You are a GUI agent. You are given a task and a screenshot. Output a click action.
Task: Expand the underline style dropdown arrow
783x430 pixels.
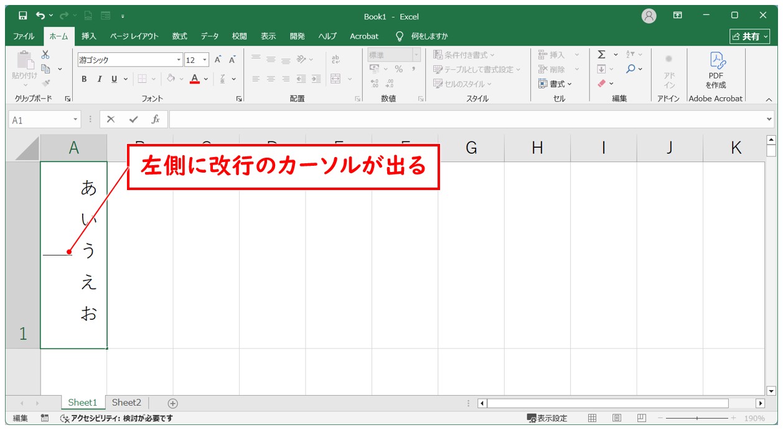125,79
